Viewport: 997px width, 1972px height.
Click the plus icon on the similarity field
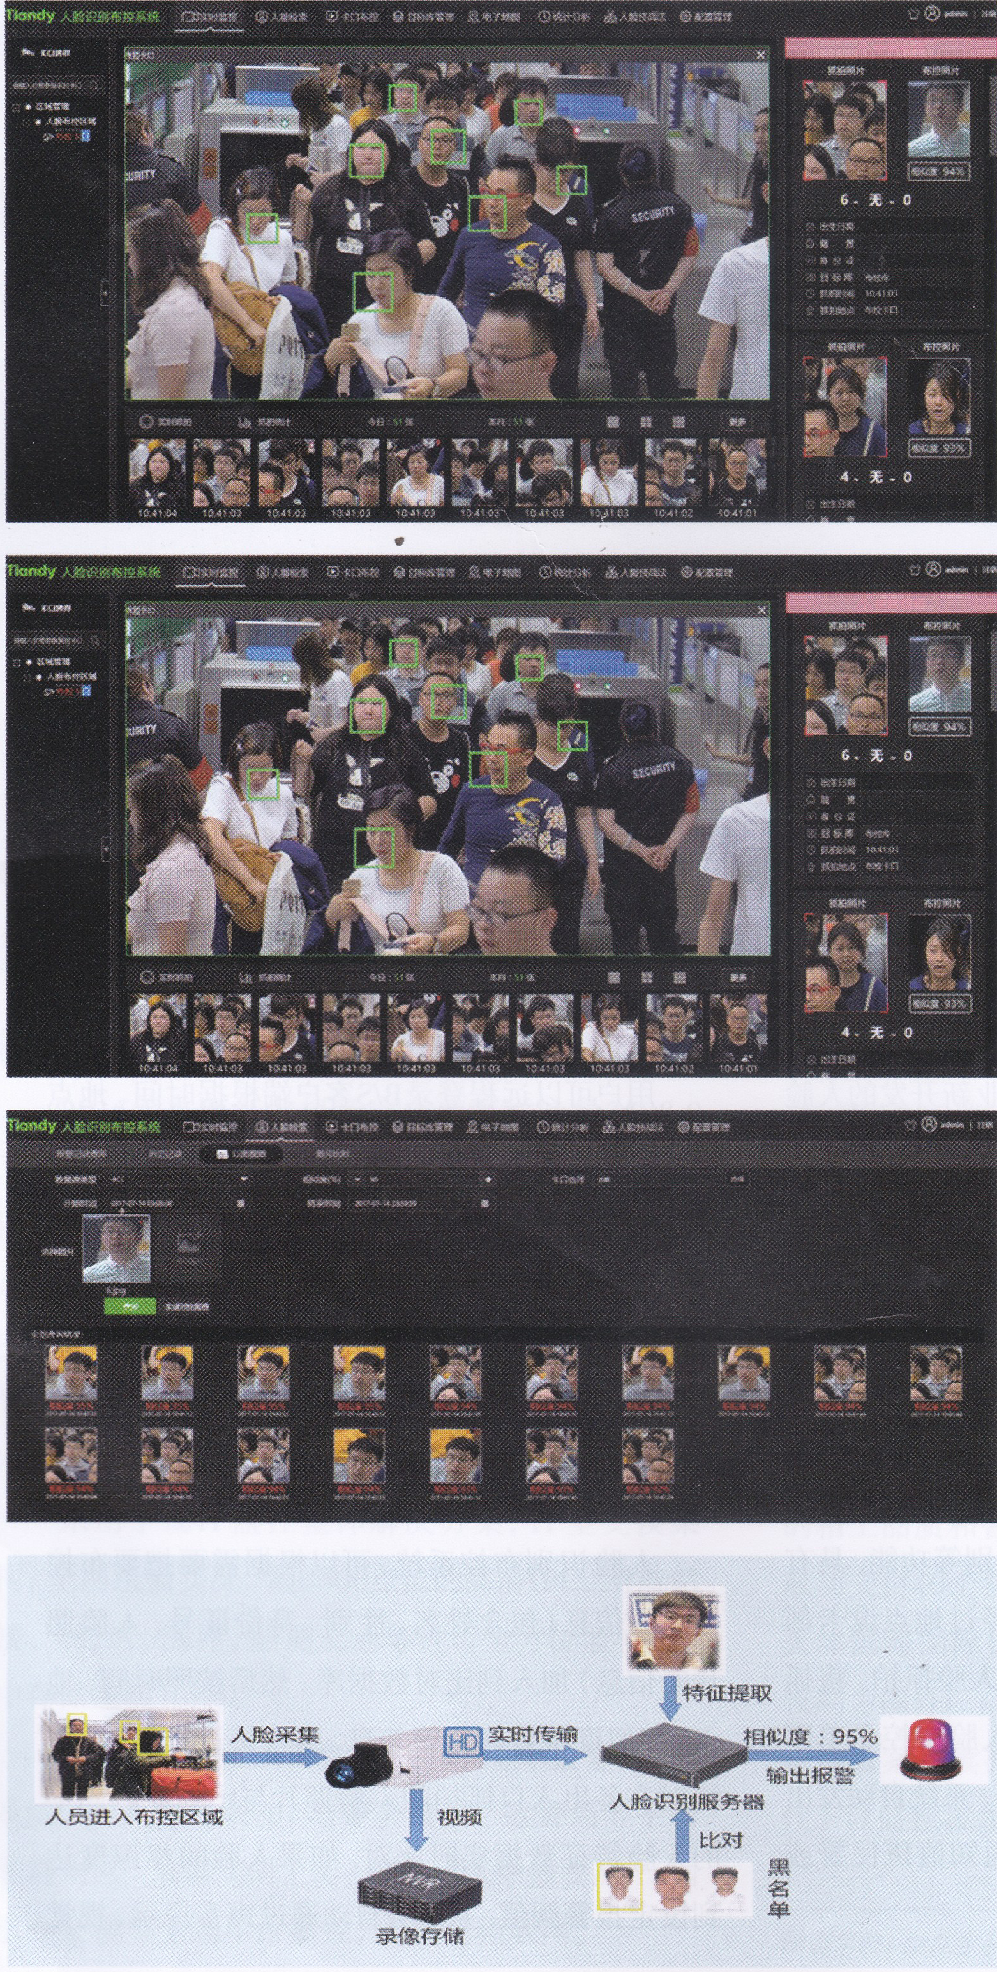[x=488, y=1180]
